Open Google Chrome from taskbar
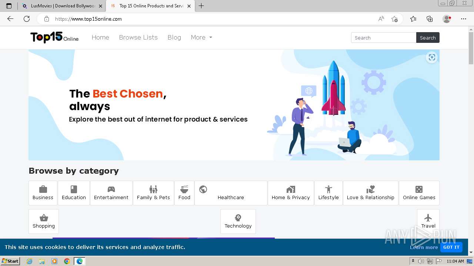The image size is (474, 266). pos(67,261)
